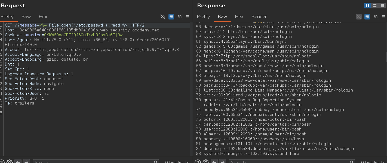387x163 pixels.
Task: Click the dnsmasq:x:102 response line
Action: 279,149
